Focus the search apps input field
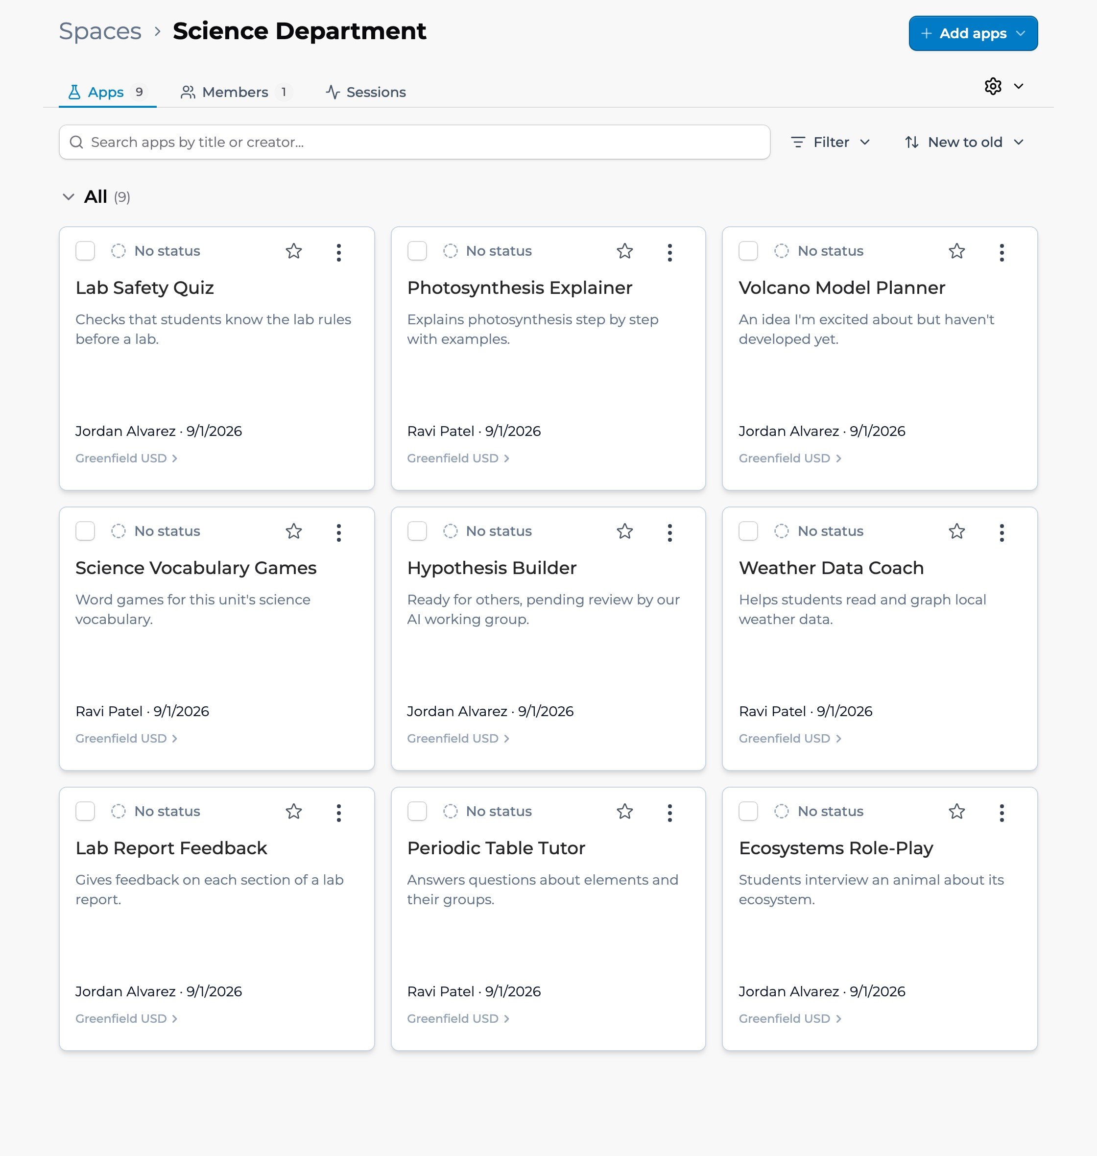1097x1156 pixels. coord(414,142)
